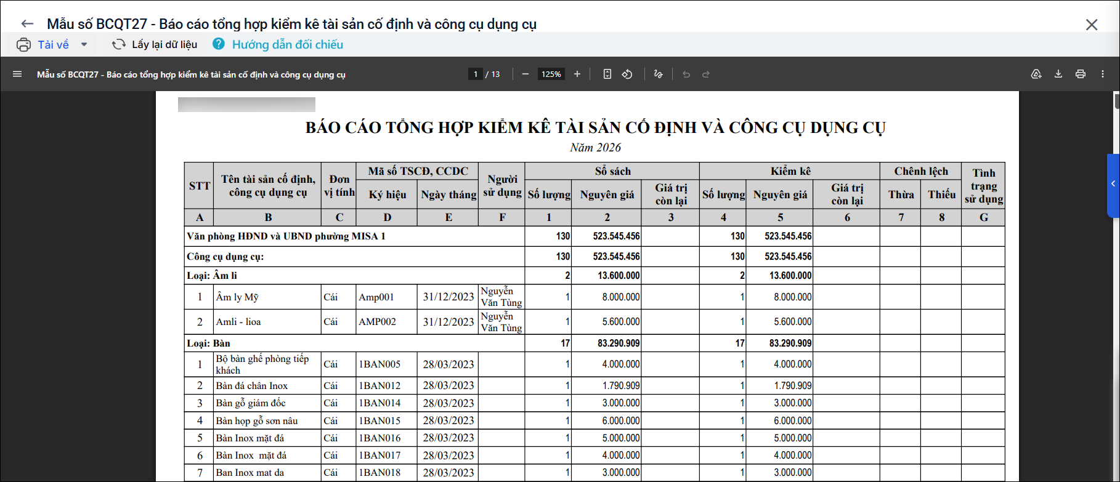Click Văn phòng HĐND và UBND phường MISA 1
This screenshot has height=482, width=1120.
coord(286,236)
